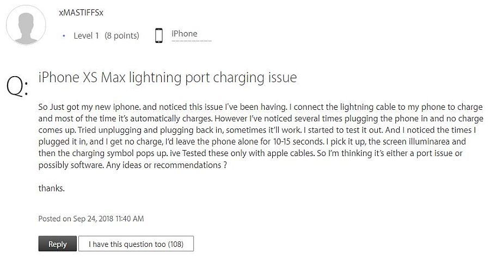Select the 'Any ideas or recommendations ?' text
The width and height of the screenshot is (490, 261).
[167, 165]
